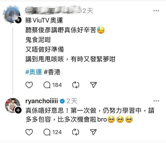Viewport: 166px width, 143px height.
Task: Open the #香港 hashtag
Action: [x=52, y=72]
